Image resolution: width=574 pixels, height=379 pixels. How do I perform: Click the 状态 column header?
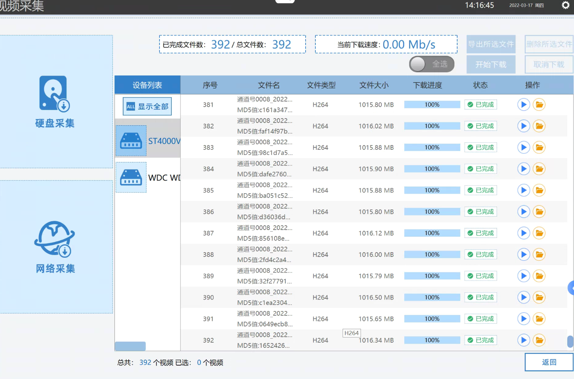click(x=480, y=85)
